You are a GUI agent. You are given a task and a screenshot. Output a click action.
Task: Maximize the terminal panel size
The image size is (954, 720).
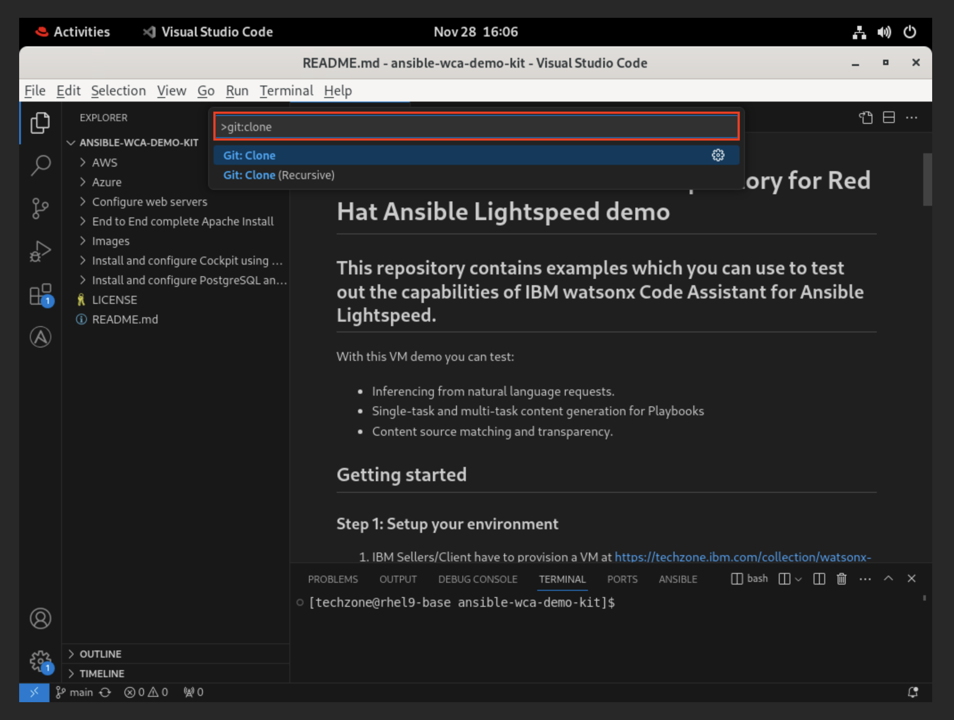tap(888, 579)
